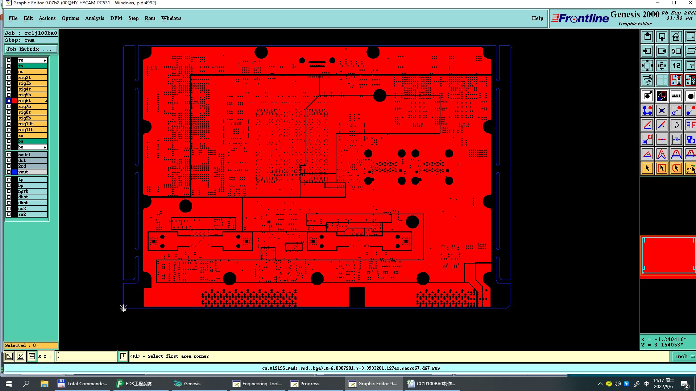Open the Rout menu
The width and height of the screenshot is (696, 391).
tap(150, 18)
